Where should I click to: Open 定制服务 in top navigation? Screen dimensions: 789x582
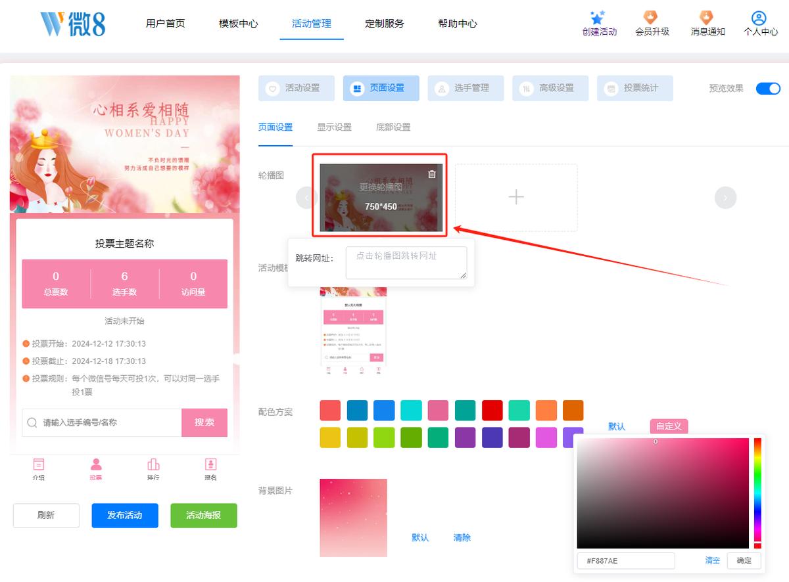(385, 24)
